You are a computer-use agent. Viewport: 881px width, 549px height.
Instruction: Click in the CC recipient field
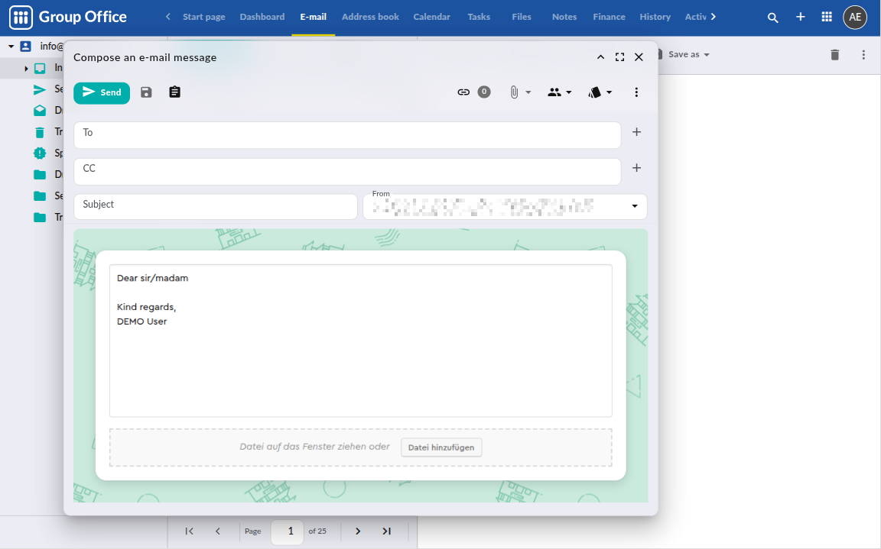pos(347,171)
